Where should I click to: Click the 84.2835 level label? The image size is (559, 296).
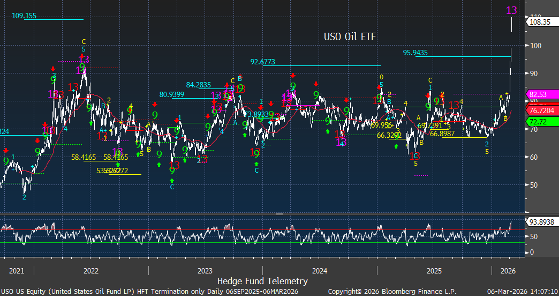pyautogui.click(x=200, y=85)
